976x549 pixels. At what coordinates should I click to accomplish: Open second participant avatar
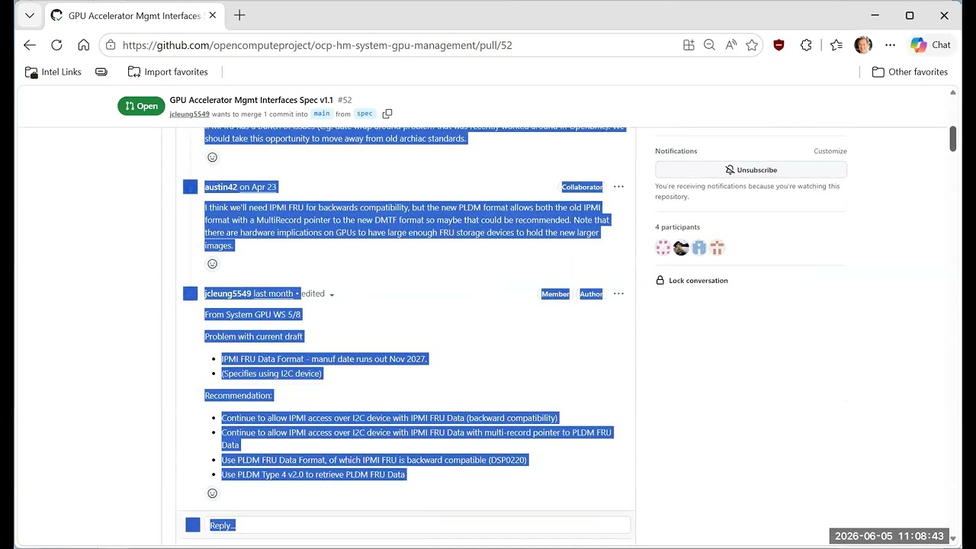[682, 248]
